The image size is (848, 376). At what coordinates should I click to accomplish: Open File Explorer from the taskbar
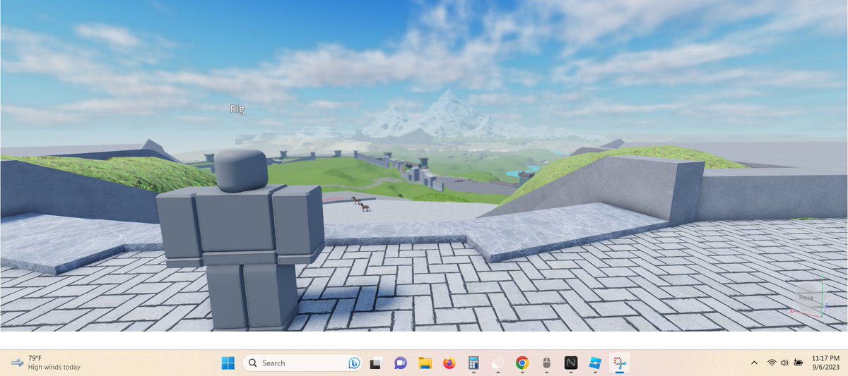click(425, 363)
